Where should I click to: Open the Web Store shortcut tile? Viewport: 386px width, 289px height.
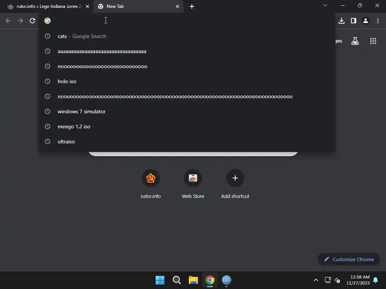pyautogui.click(x=193, y=184)
